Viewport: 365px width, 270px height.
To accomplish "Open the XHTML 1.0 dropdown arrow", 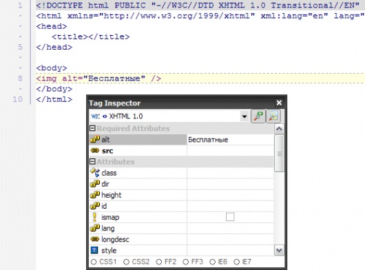I will pos(244,116).
